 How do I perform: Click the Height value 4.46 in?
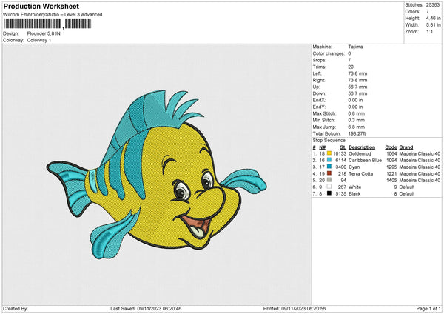pos(434,18)
